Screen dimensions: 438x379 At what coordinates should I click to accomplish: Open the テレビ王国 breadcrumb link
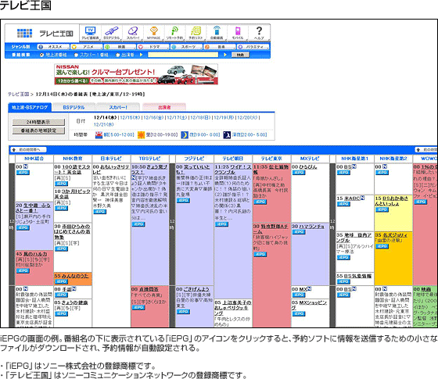19,95
